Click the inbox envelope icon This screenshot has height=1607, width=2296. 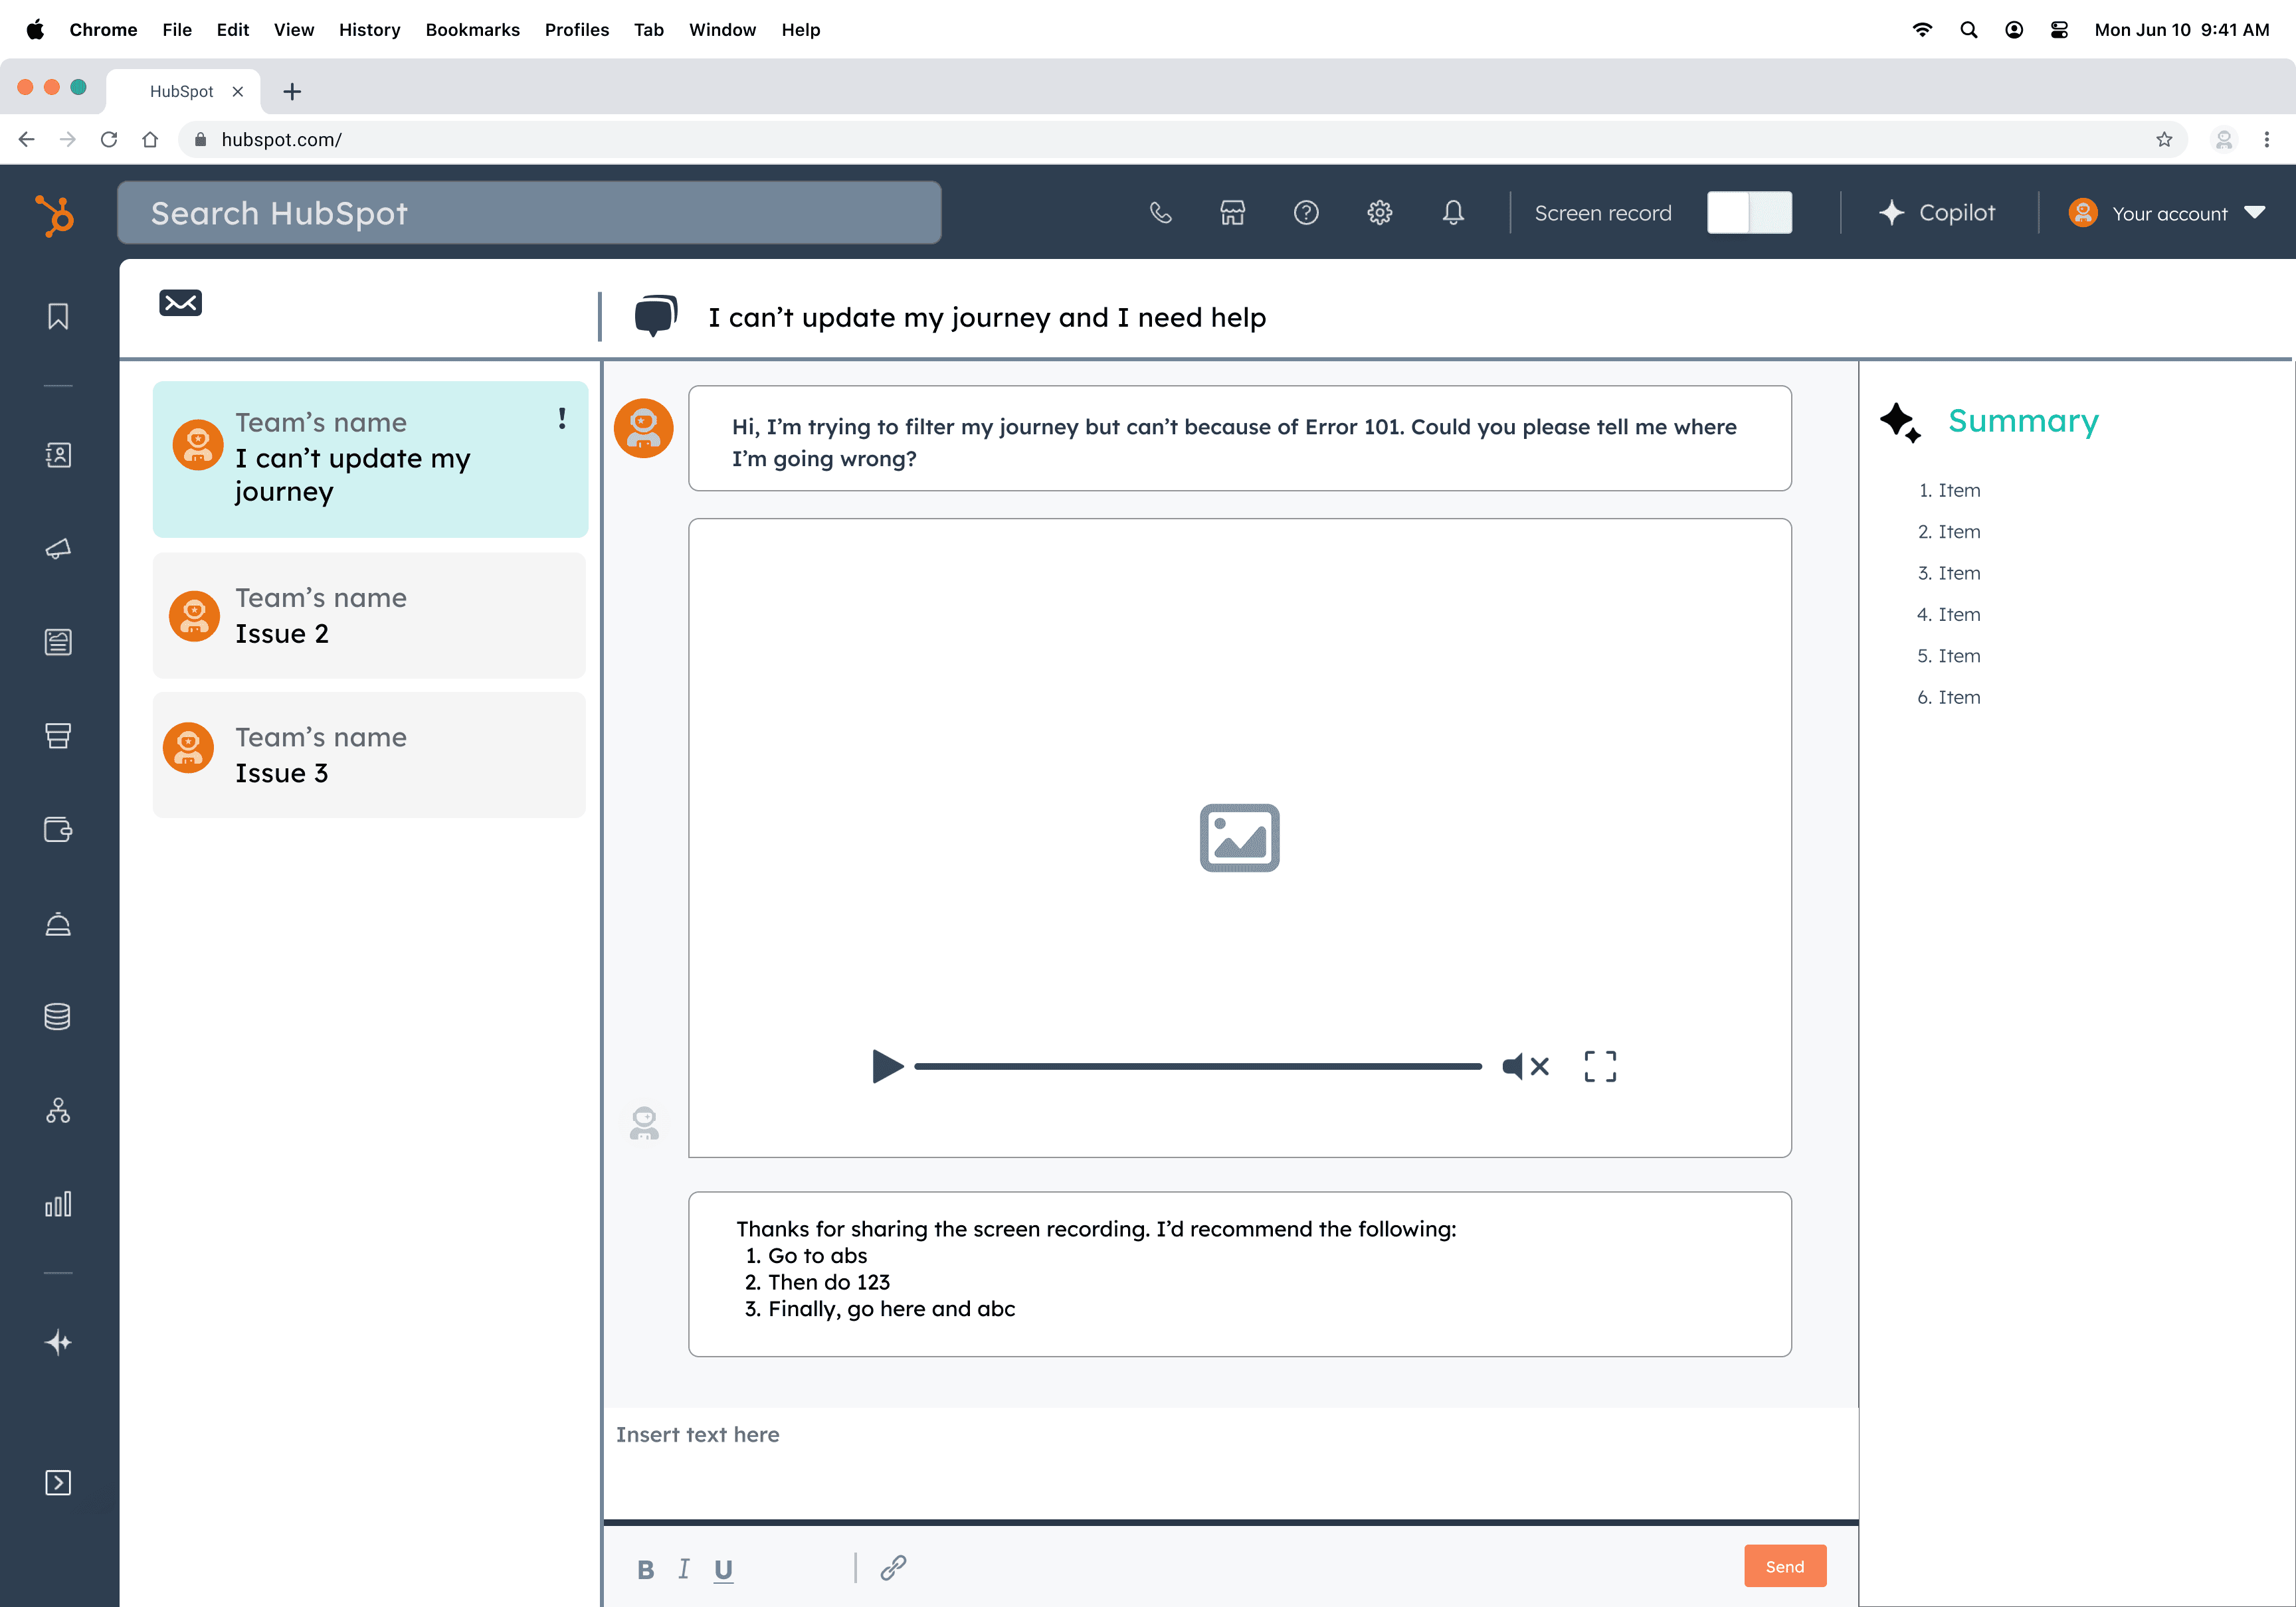[x=180, y=303]
